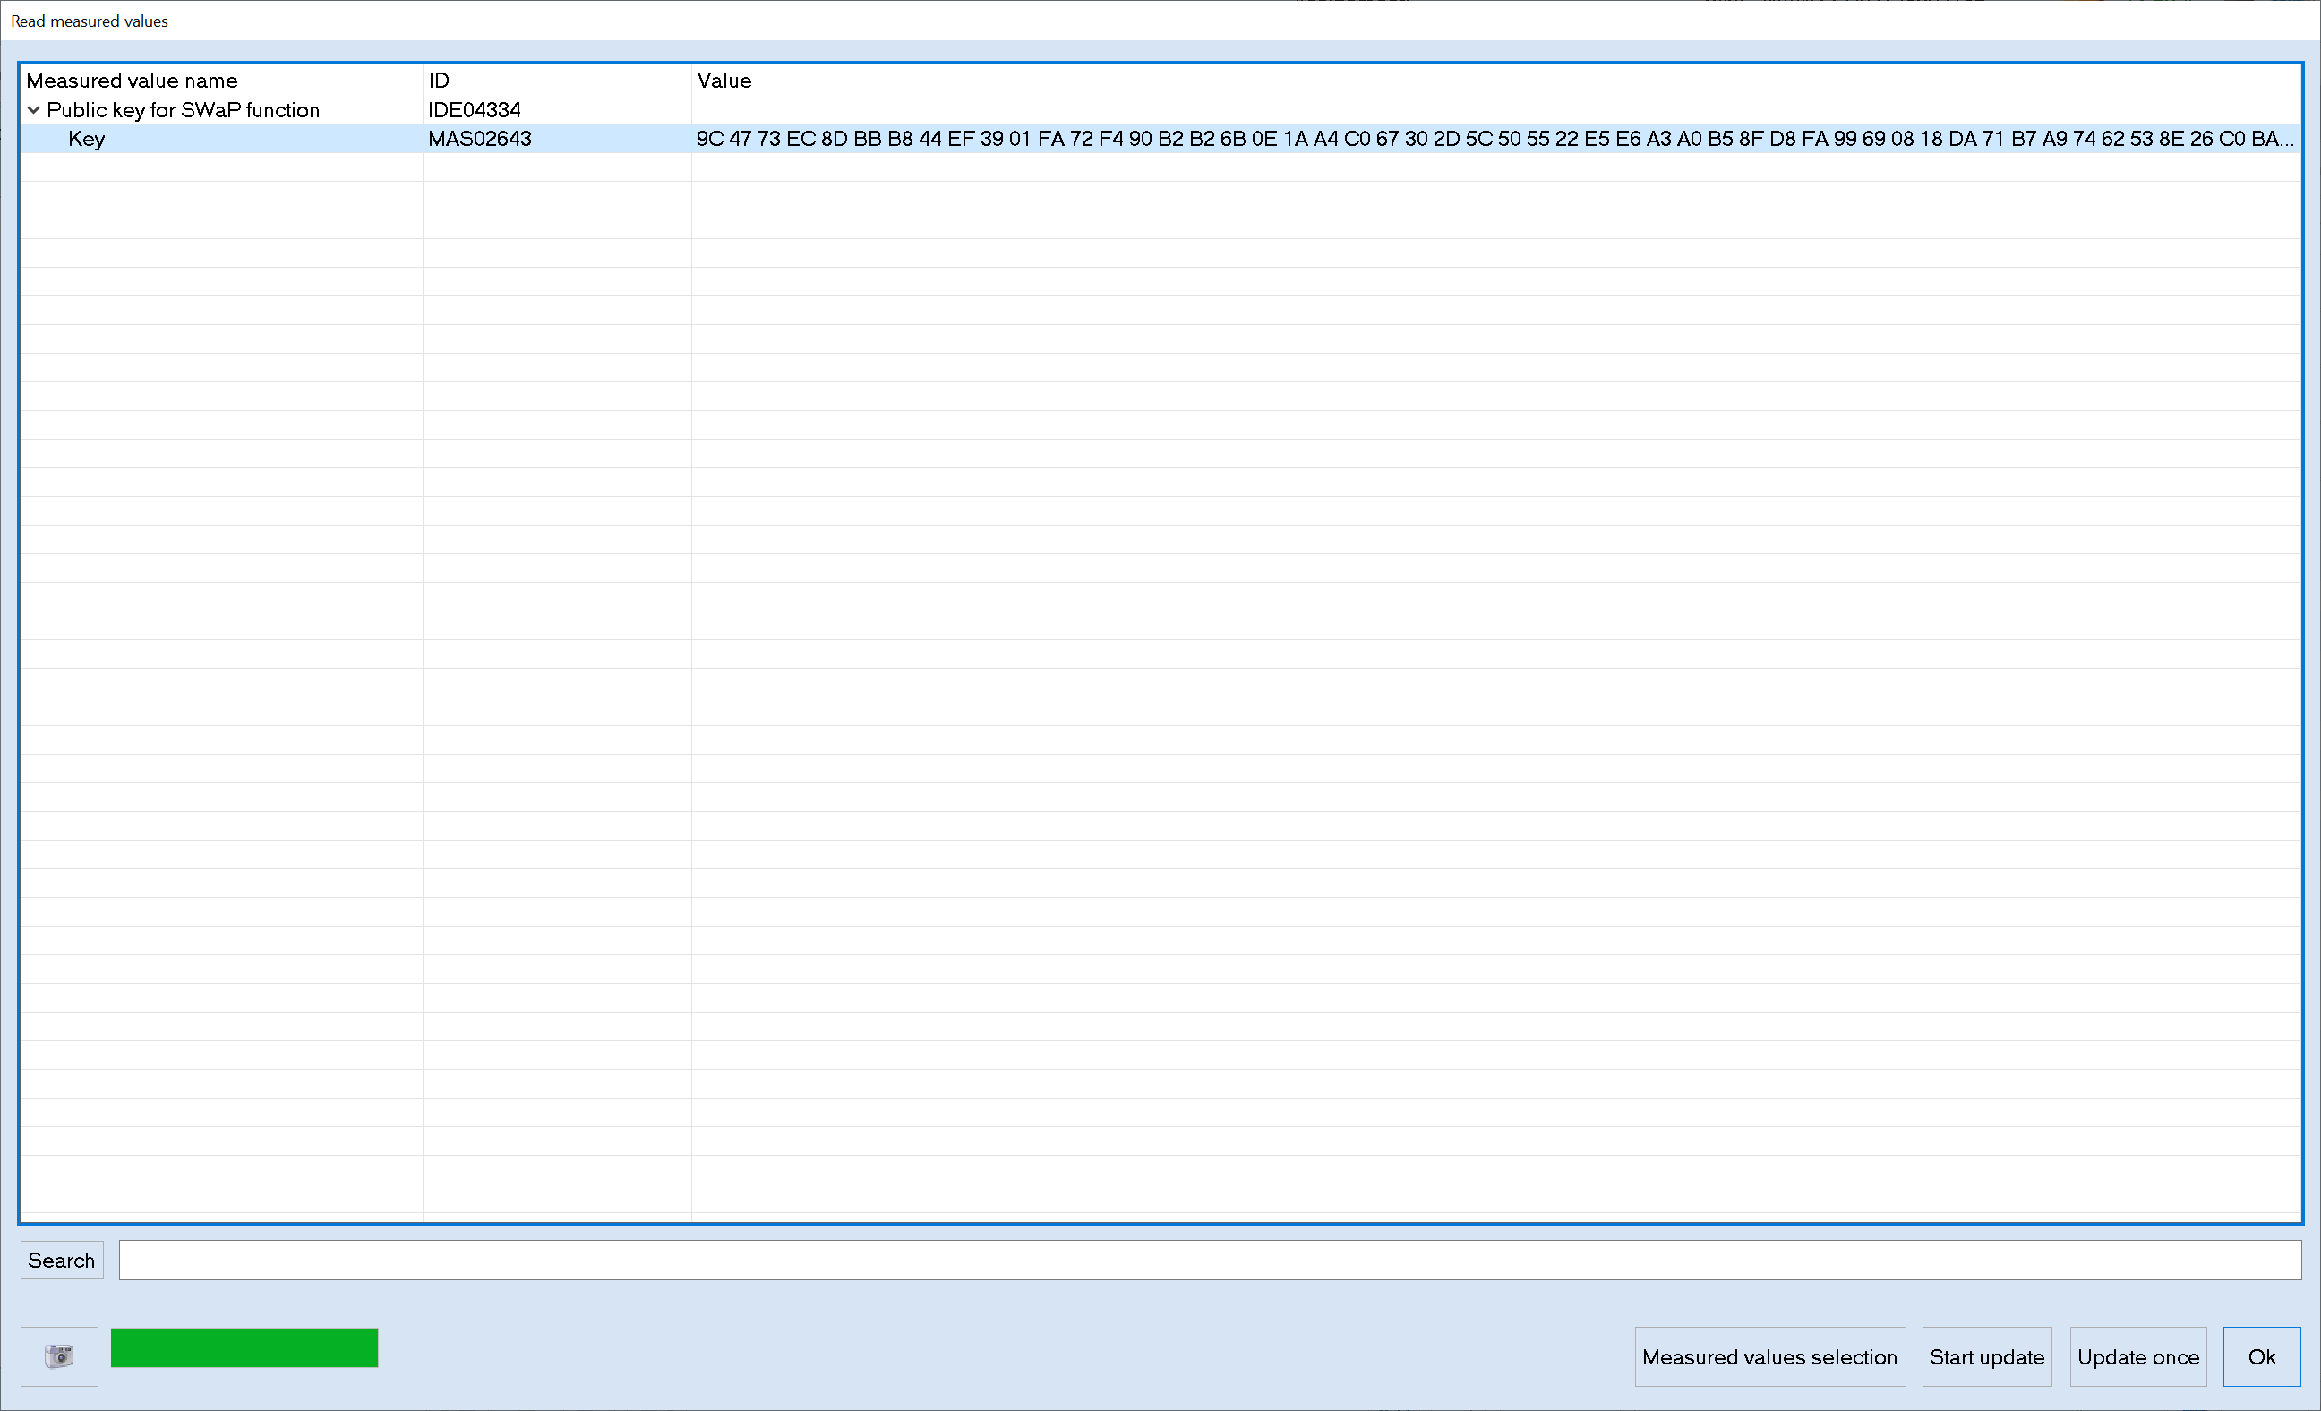The image size is (2321, 1411).
Task: Select the MAS02643 ID cell
Action: (x=479, y=140)
